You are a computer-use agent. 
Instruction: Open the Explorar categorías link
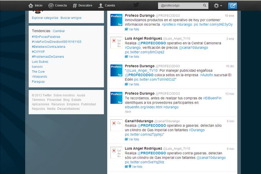point(45,18)
